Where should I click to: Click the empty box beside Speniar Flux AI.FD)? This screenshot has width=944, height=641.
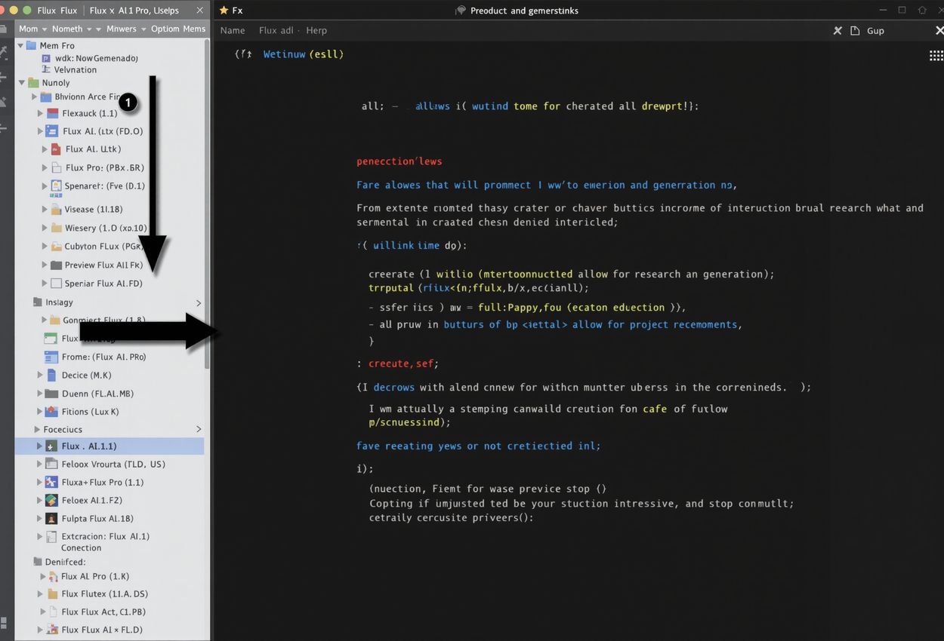coord(56,284)
